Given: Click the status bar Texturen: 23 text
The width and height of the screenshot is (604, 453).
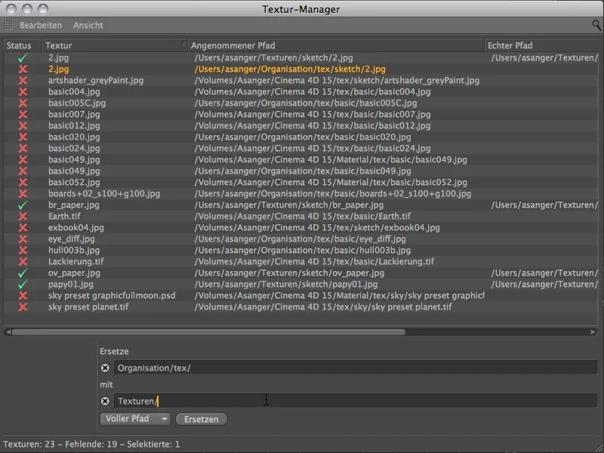Looking at the screenshot, I should [29, 444].
